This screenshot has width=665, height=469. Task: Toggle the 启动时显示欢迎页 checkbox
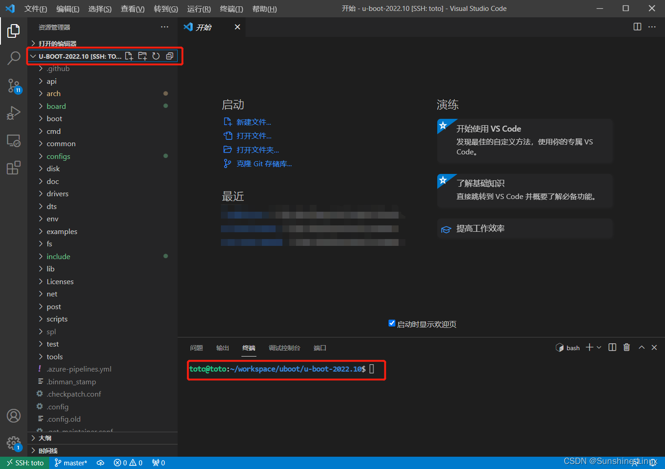(392, 323)
